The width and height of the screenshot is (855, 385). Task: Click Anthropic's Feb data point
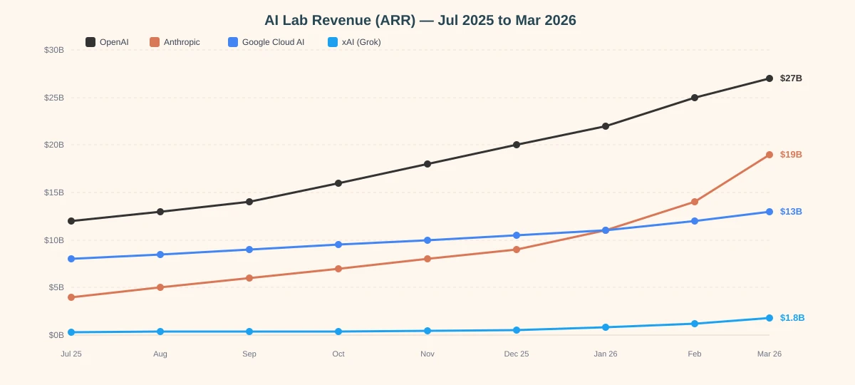coord(695,202)
